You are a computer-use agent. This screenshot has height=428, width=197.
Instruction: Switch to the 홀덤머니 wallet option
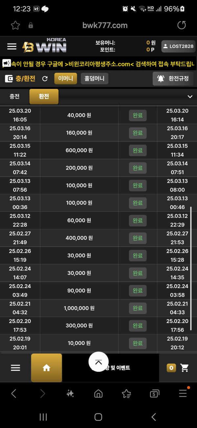95,79
